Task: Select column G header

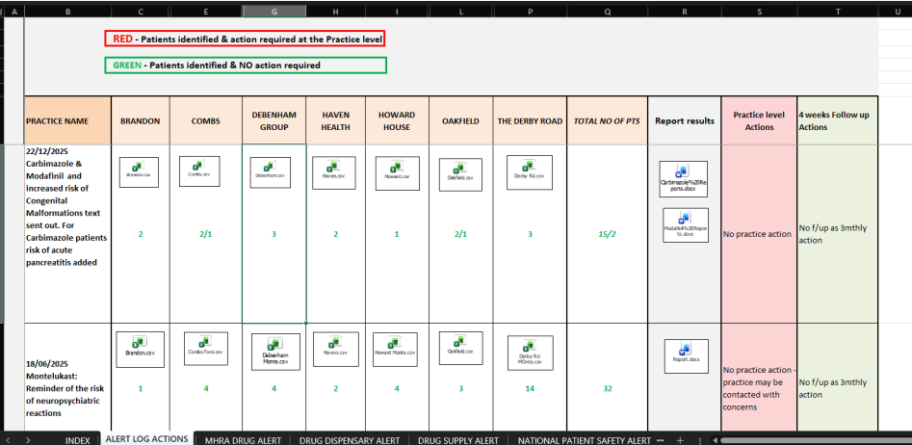Action: (x=274, y=11)
